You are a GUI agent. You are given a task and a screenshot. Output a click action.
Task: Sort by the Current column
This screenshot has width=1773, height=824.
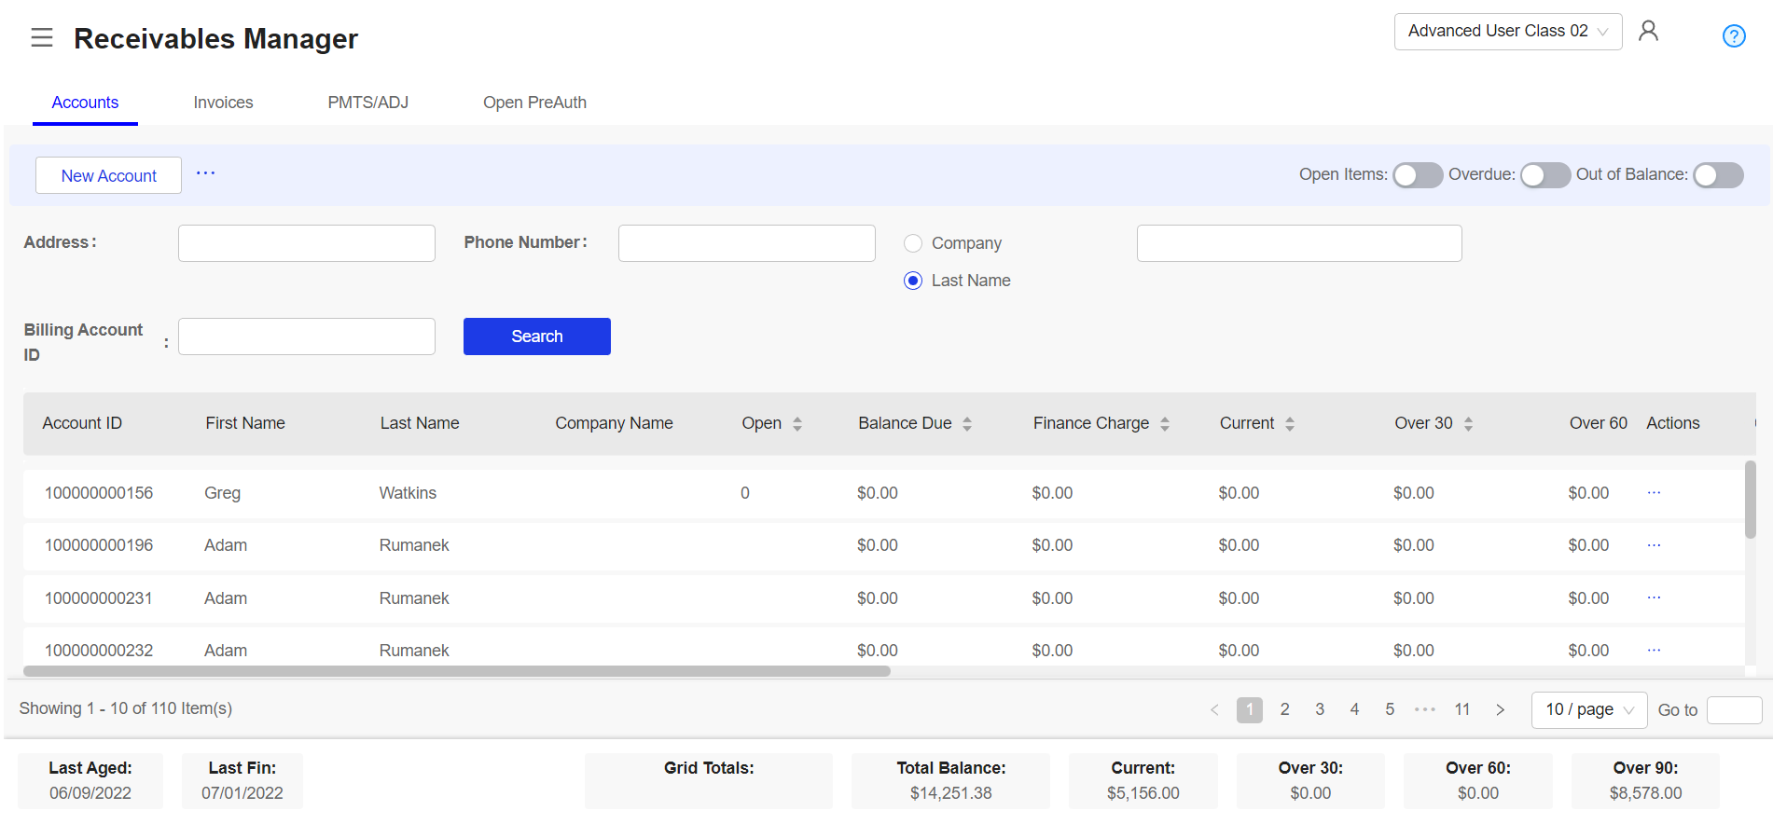coord(1290,424)
